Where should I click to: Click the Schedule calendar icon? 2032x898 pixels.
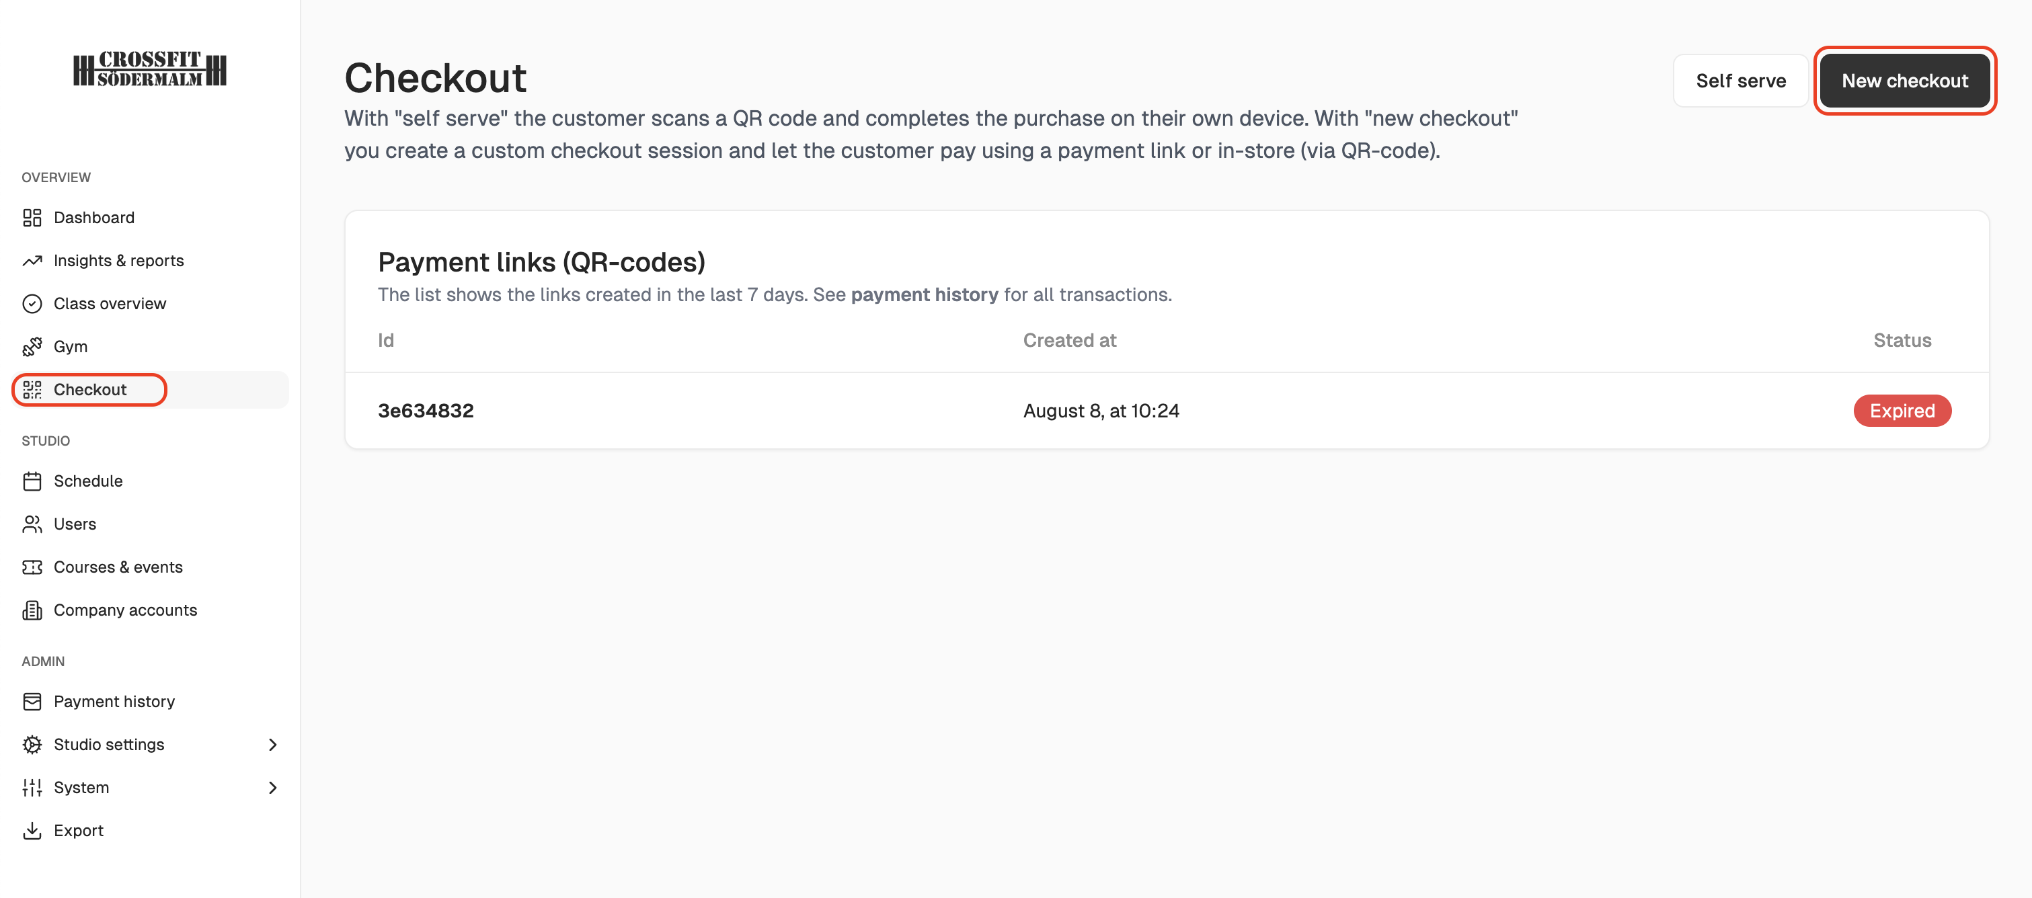point(32,481)
